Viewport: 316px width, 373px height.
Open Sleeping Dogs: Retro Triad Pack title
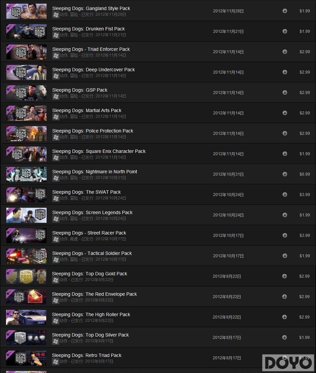pyautogui.click(x=87, y=355)
